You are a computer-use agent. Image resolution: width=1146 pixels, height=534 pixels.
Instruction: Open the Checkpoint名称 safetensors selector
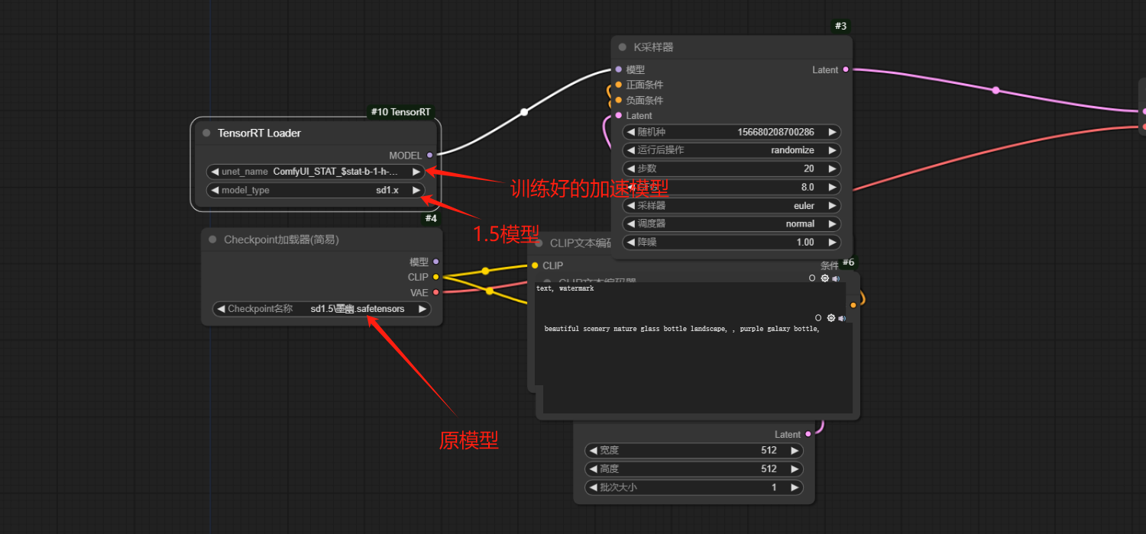pos(322,309)
